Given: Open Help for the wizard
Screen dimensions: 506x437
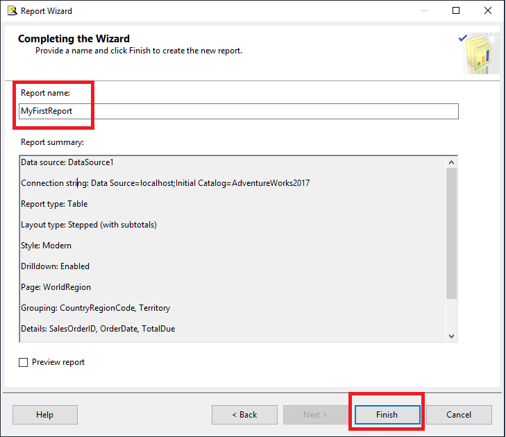Looking at the screenshot, I should click(45, 415).
